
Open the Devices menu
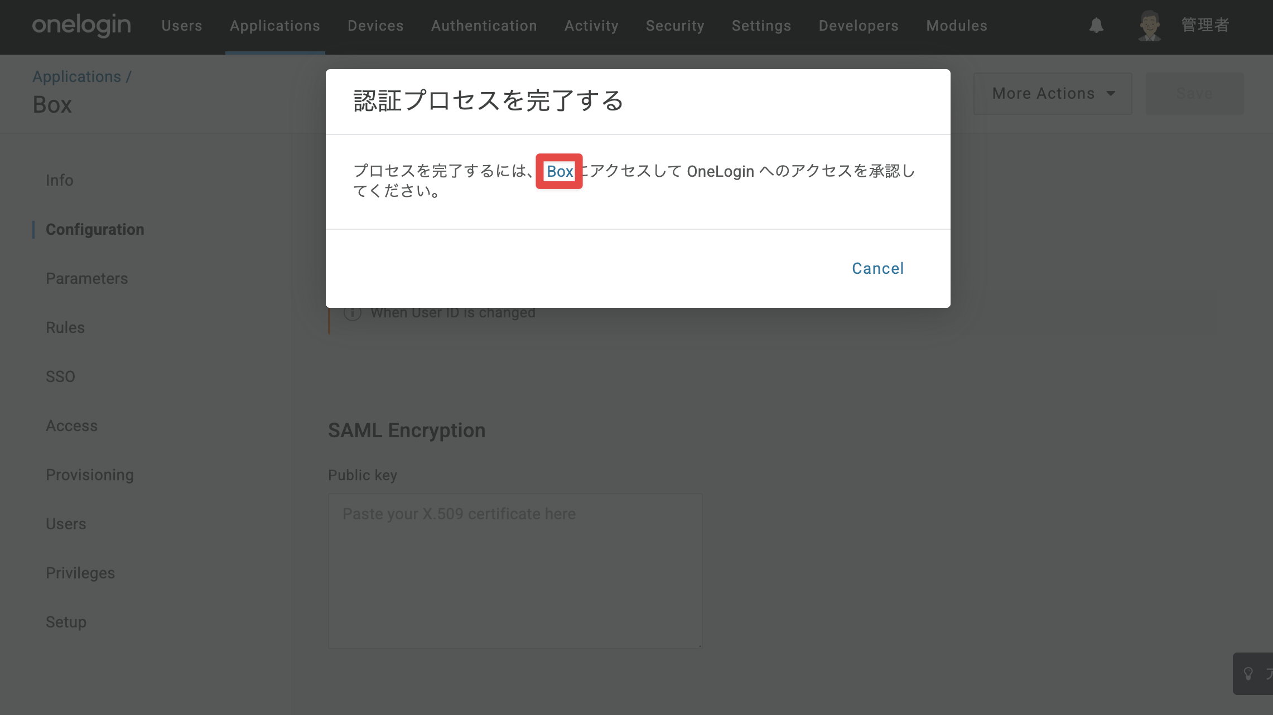pyautogui.click(x=375, y=26)
